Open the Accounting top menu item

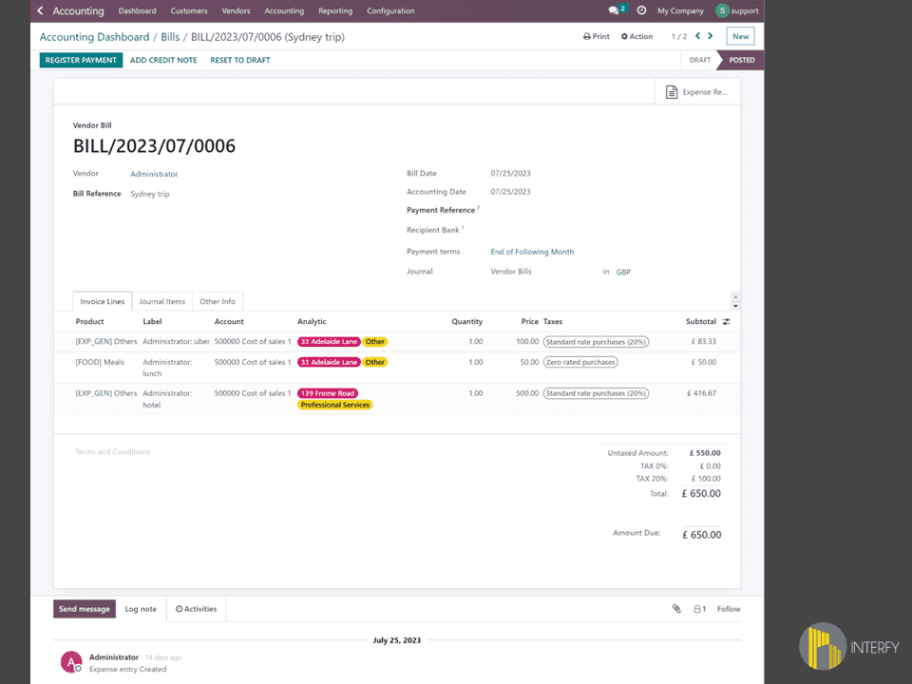[x=284, y=10]
